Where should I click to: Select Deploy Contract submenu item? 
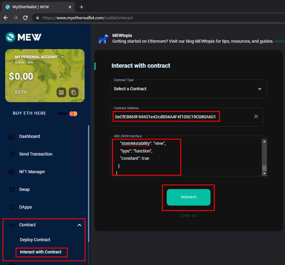coord(35,240)
